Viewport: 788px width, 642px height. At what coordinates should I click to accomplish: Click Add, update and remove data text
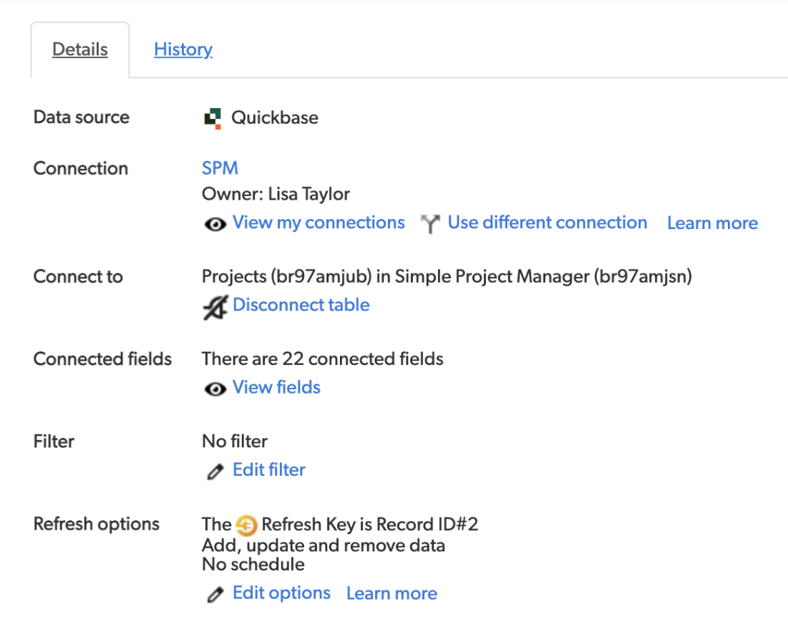tap(324, 545)
